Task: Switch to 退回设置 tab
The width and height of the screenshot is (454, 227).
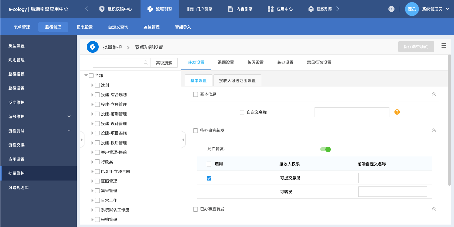Action: (226, 62)
